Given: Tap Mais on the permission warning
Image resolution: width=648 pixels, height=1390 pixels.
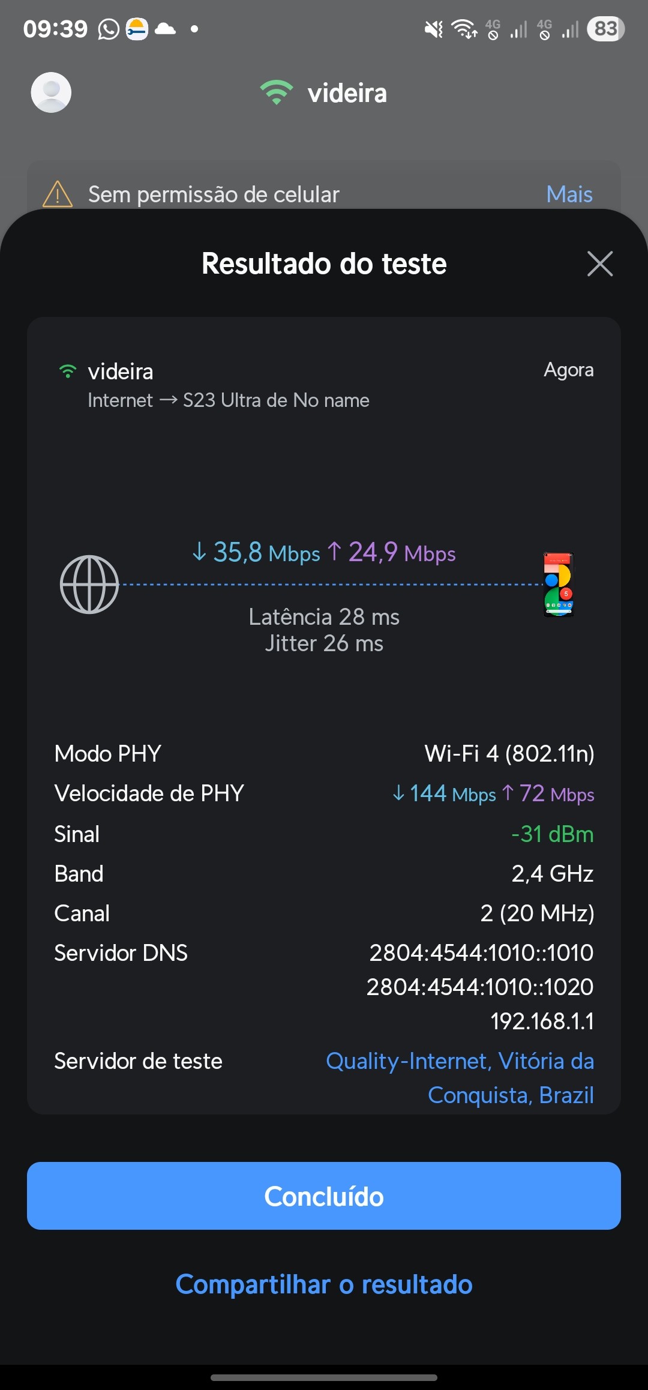Looking at the screenshot, I should [569, 194].
